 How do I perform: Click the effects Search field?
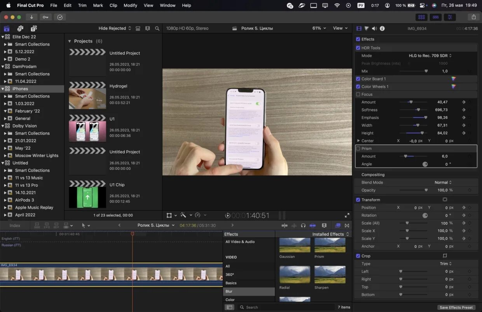tap(286, 307)
